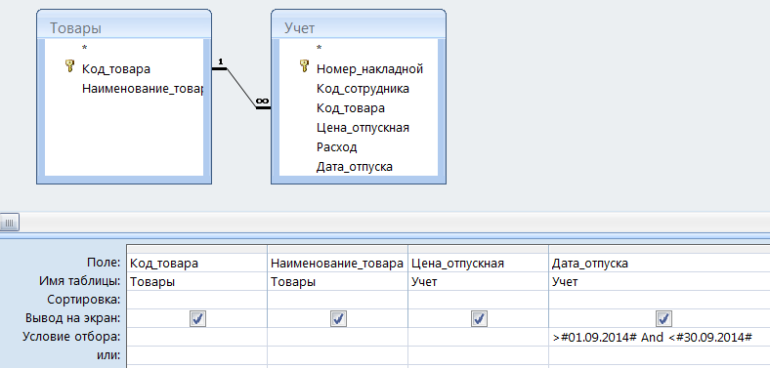The height and width of the screenshot is (368, 770).
Task: Click the Имя таблицы cell Товары under Наименование_товара
Action: point(338,282)
